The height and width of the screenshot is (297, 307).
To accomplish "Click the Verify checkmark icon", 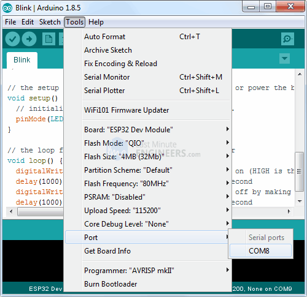I will [12, 39].
